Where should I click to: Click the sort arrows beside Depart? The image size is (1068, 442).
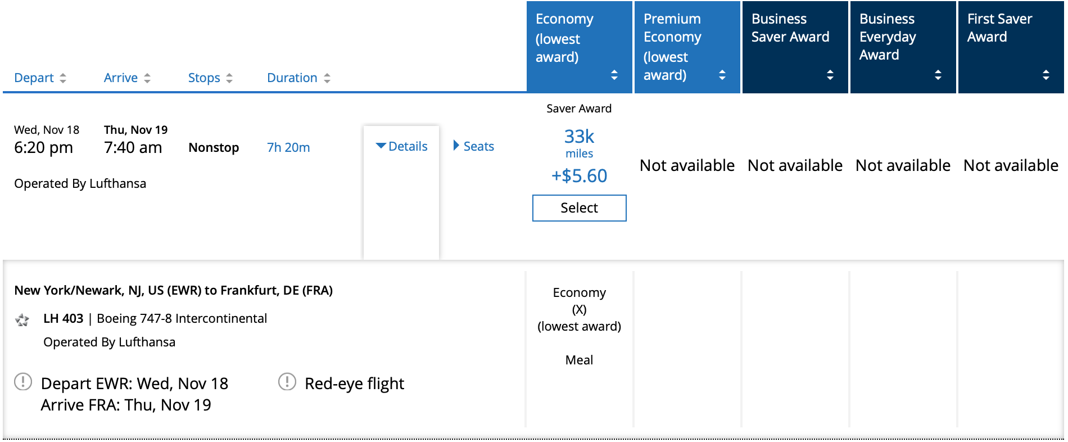click(x=63, y=78)
